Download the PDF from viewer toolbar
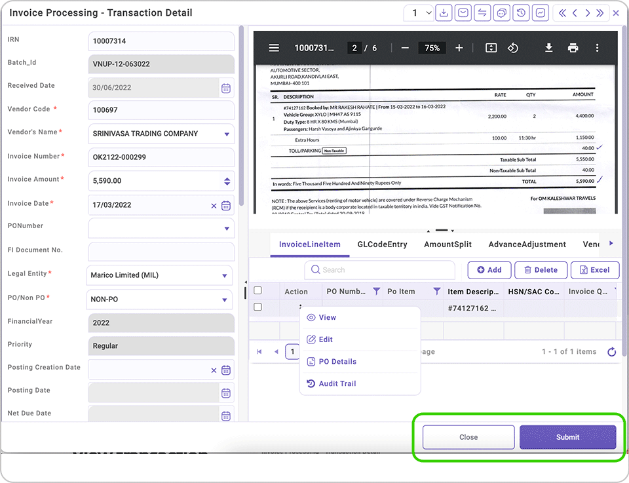This screenshot has width=629, height=483. coord(549,48)
